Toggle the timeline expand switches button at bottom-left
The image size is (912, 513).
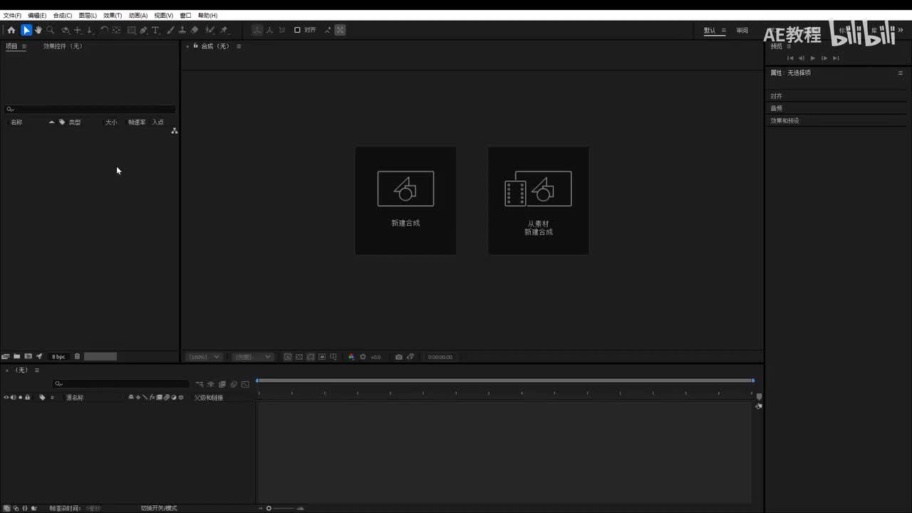tap(7, 508)
